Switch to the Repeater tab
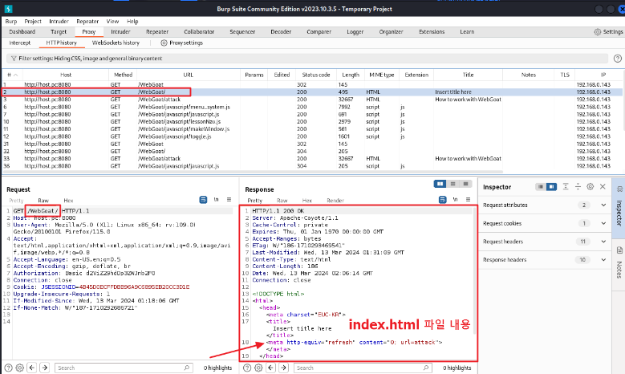This screenshot has width=625, height=374. click(157, 32)
